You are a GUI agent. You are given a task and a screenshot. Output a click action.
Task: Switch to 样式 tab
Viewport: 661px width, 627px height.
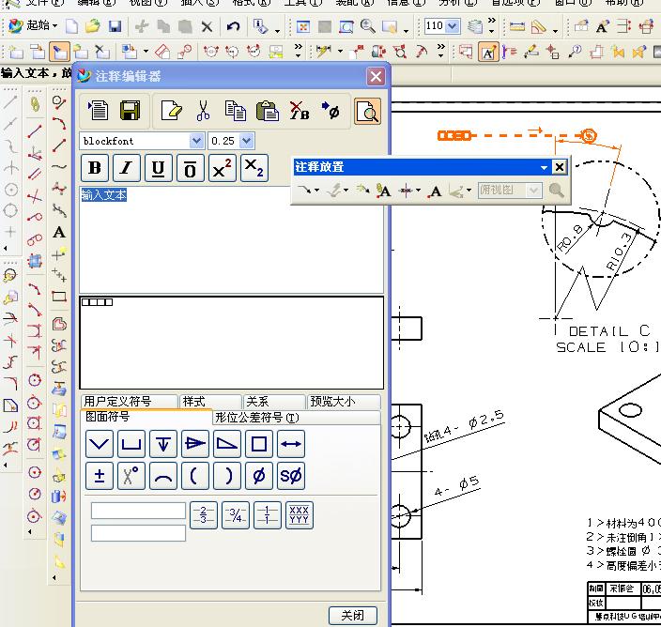coord(210,402)
